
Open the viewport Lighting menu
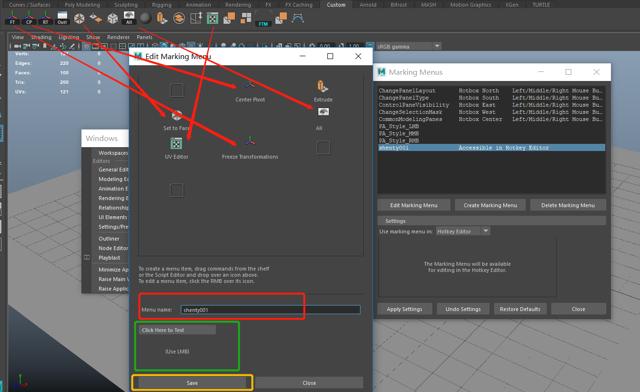pyautogui.click(x=69, y=37)
